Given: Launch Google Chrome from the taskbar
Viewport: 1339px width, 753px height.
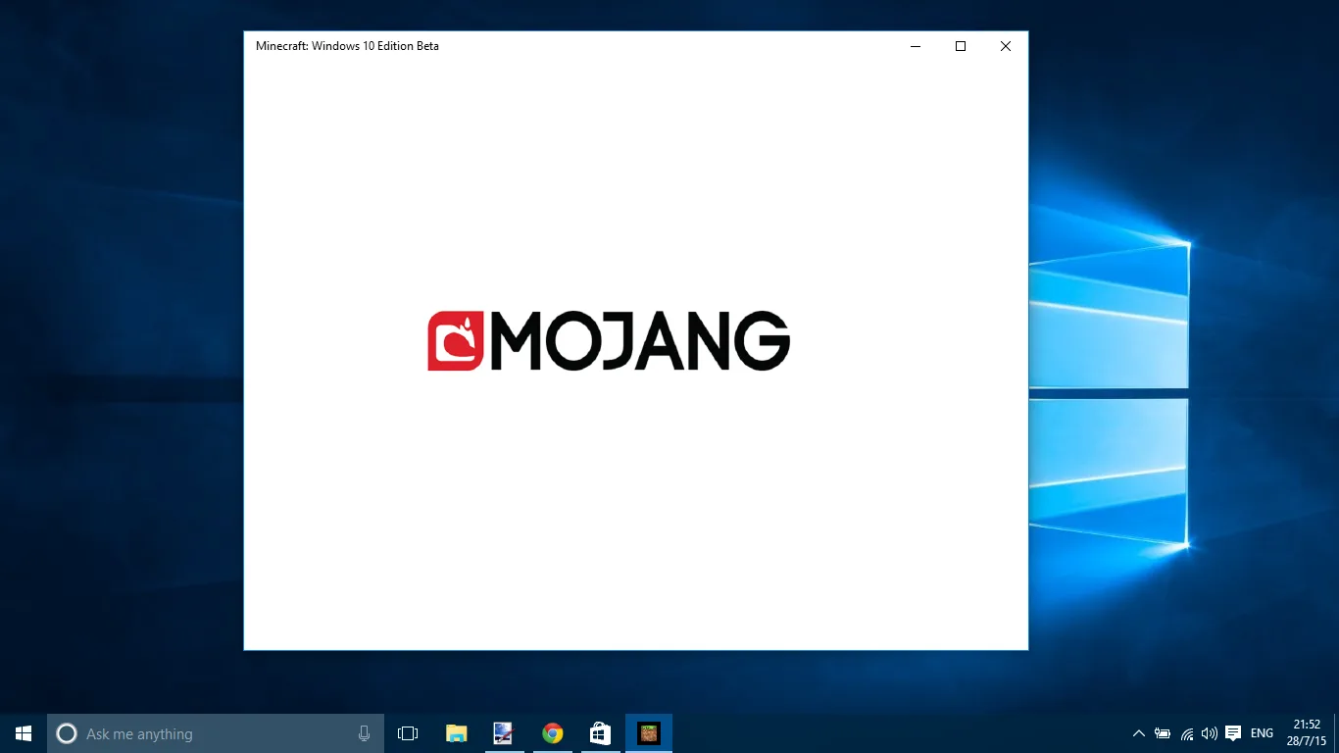Looking at the screenshot, I should (x=552, y=733).
